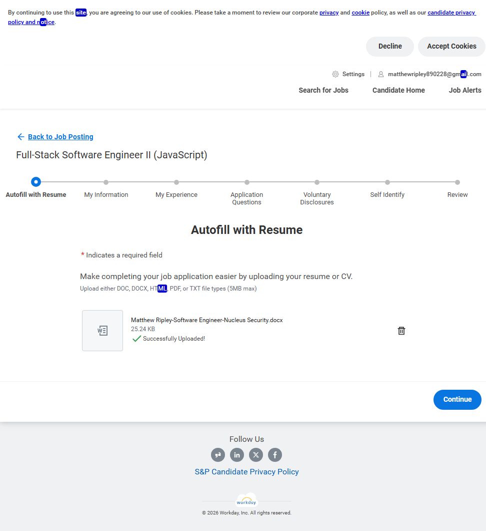486x531 pixels.
Task: Open the Facebook social icon
Action: click(x=275, y=455)
